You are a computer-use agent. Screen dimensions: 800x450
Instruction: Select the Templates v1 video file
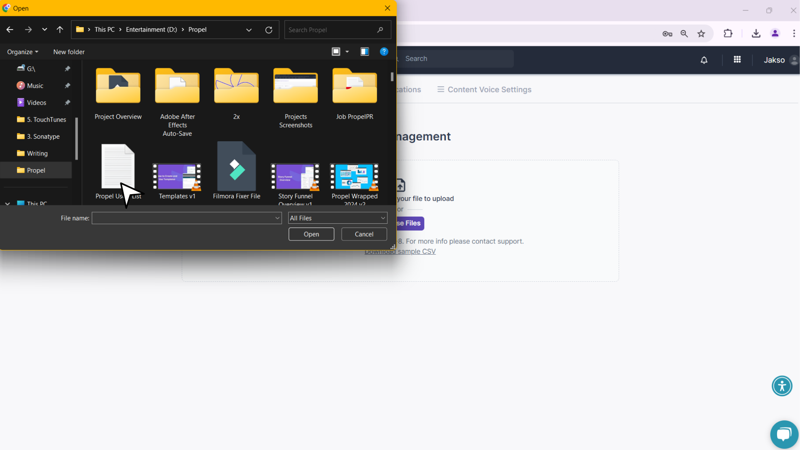point(177,181)
